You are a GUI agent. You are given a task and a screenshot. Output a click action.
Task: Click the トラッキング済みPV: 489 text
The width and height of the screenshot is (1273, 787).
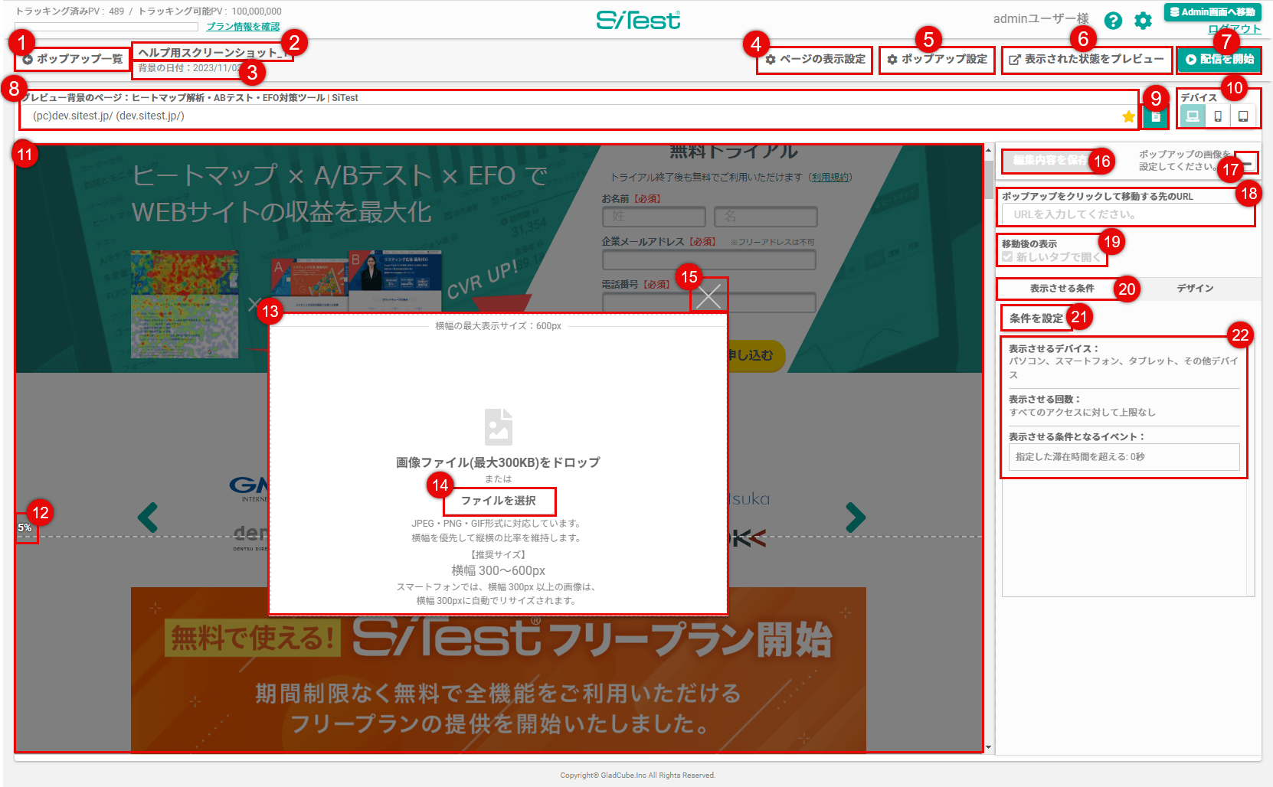[x=70, y=11]
